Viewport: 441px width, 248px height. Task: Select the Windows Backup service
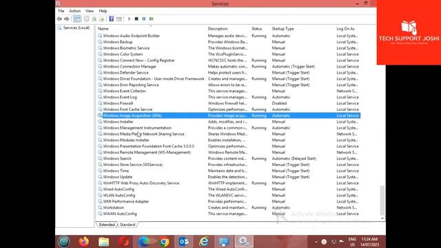pos(118,42)
